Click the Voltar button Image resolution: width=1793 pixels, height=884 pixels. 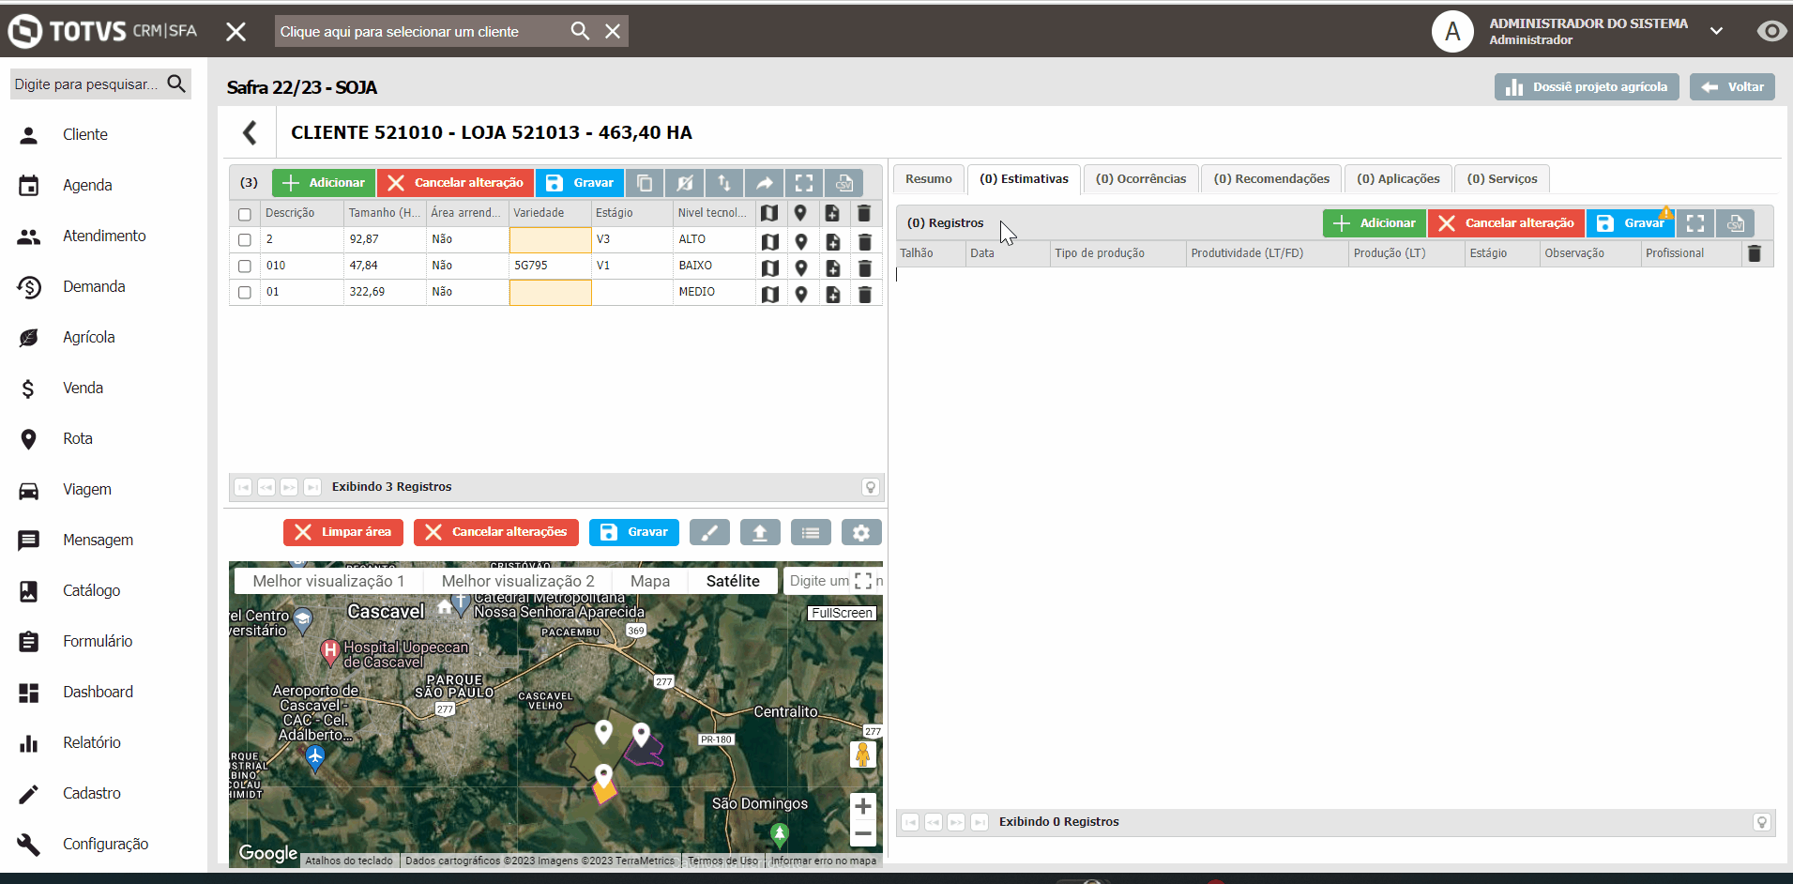tap(1732, 87)
